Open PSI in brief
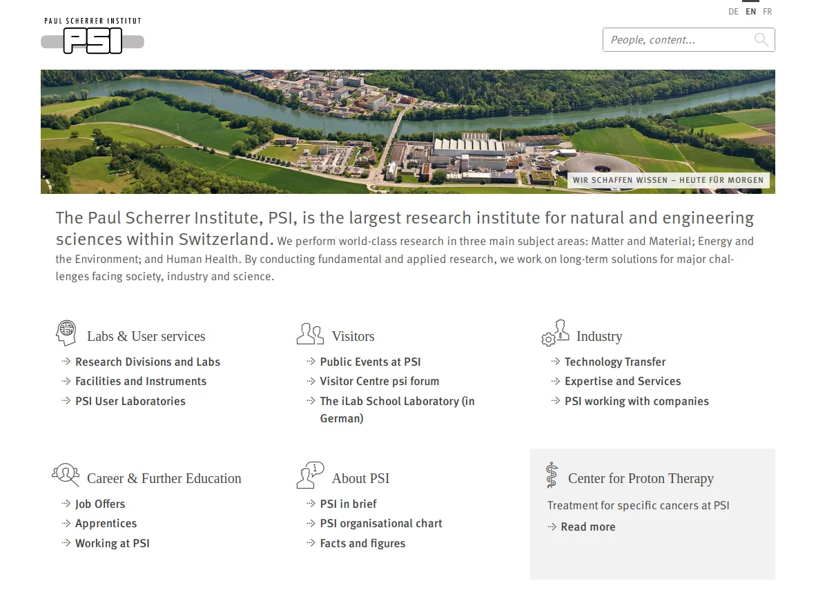This screenshot has width=816, height=590. tap(349, 504)
